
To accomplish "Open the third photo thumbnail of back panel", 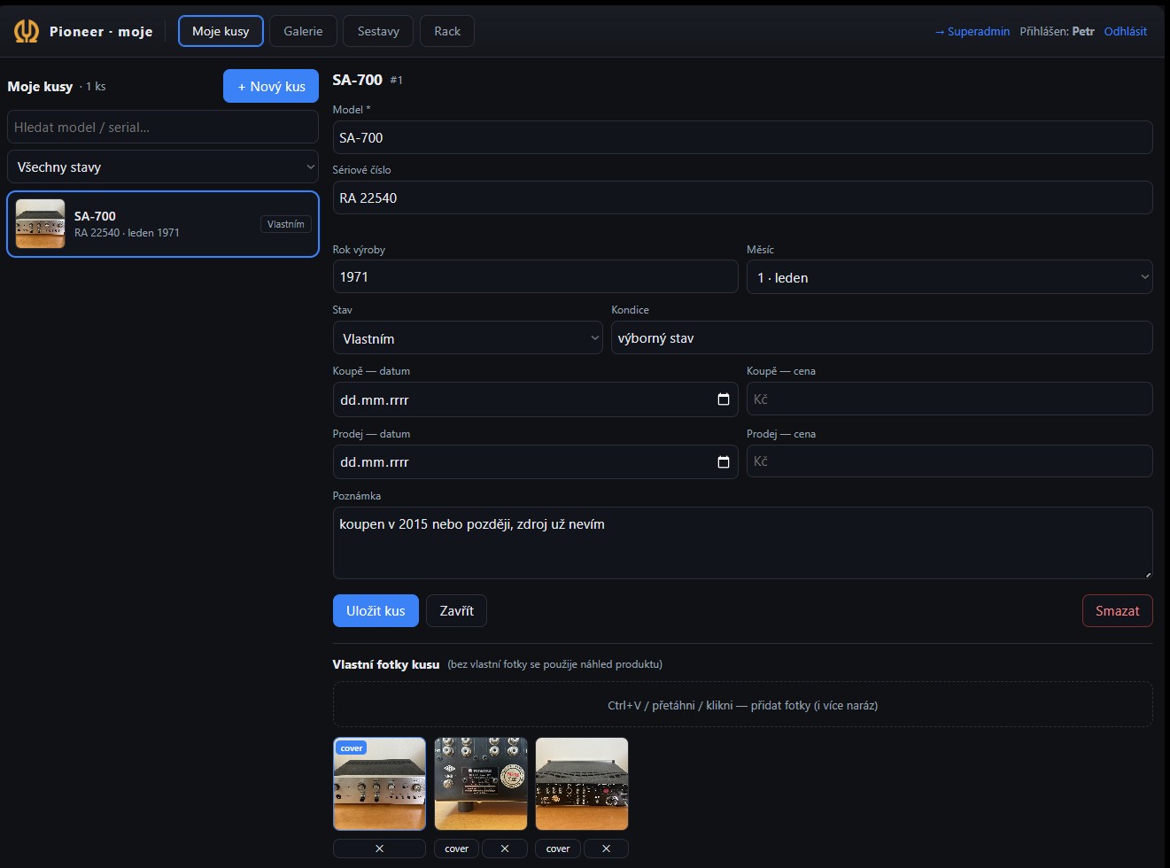I will [x=582, y=784].
